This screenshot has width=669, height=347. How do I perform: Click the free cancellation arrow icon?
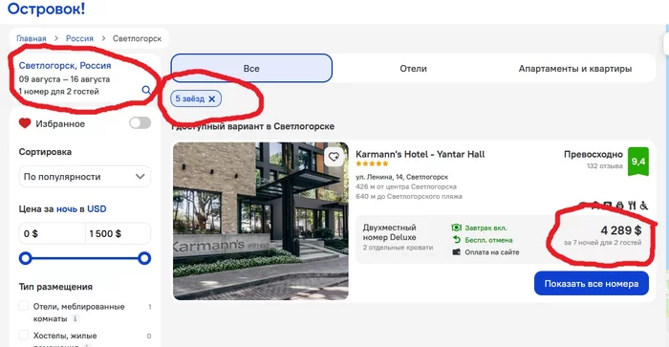point(457,240)
